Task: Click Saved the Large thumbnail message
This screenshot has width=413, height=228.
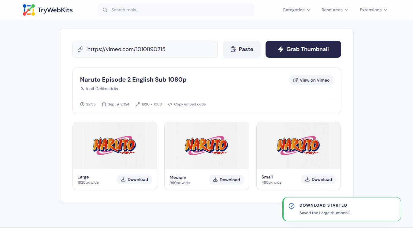Action: click(325, 213)
